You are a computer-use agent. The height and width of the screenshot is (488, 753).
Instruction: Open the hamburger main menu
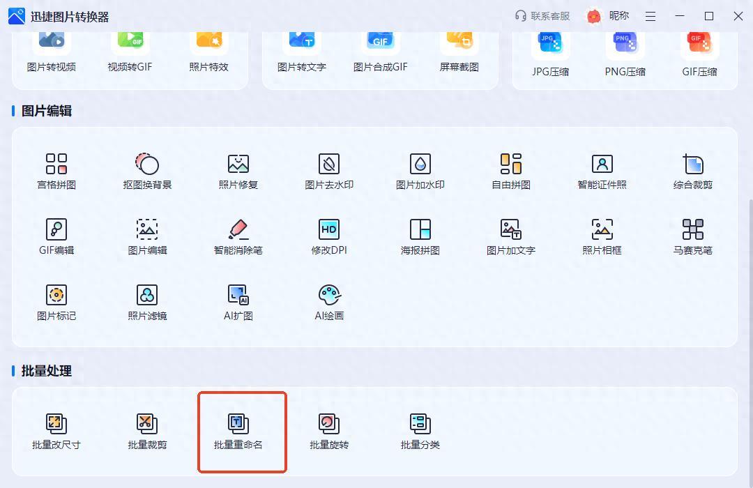(x=651, y=16)
